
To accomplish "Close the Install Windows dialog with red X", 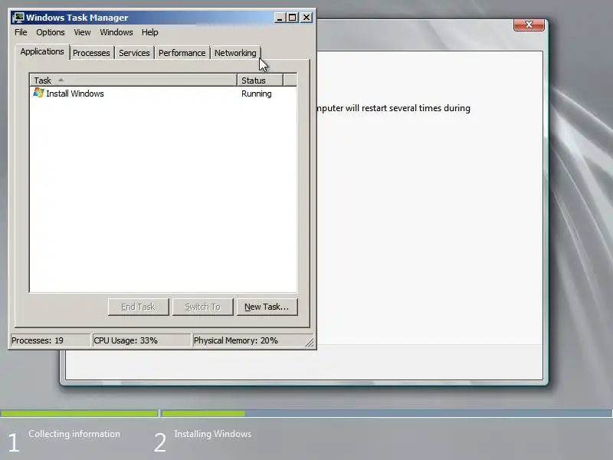I will pos(529,25).
